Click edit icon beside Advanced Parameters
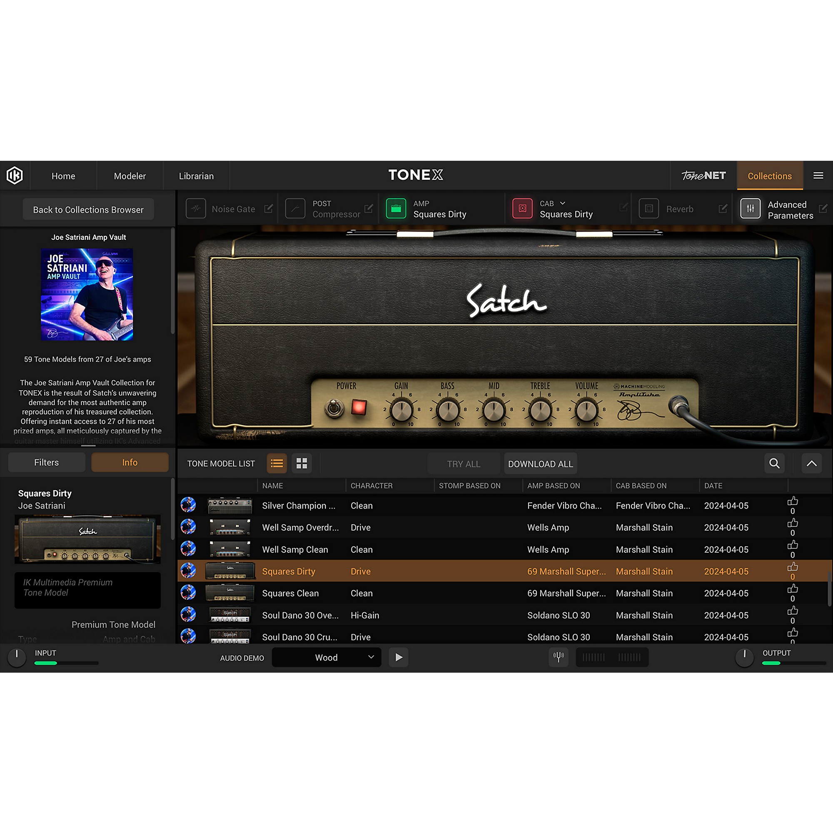Screen dimensions: 833x833 point(823,209)
